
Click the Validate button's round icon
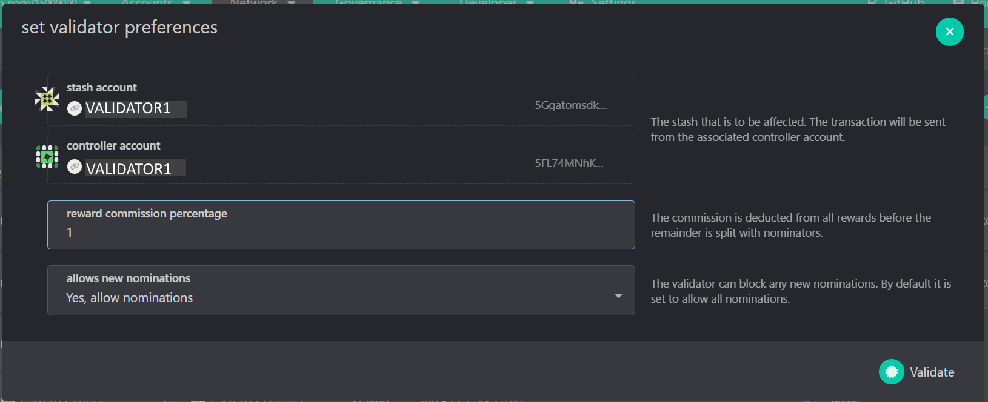tap(891, 372)
